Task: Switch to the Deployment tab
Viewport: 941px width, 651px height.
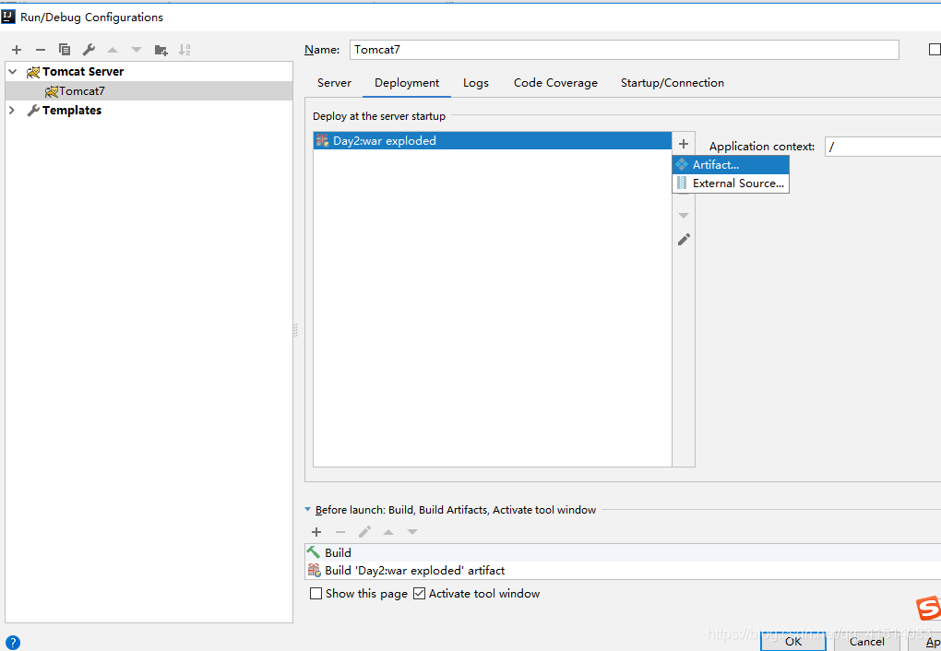Action: tap(407, 83)
